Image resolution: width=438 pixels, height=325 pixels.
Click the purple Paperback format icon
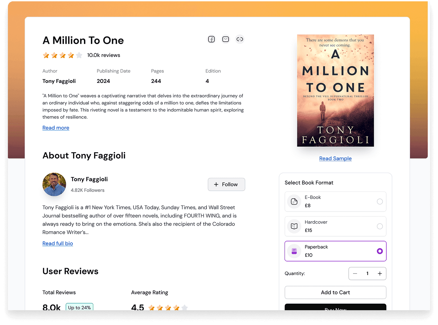tap(294, 251)
